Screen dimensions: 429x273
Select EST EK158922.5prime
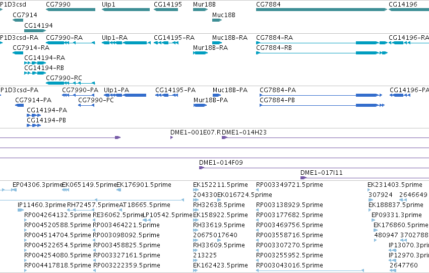pyautogui.click(x=220, y=215)
